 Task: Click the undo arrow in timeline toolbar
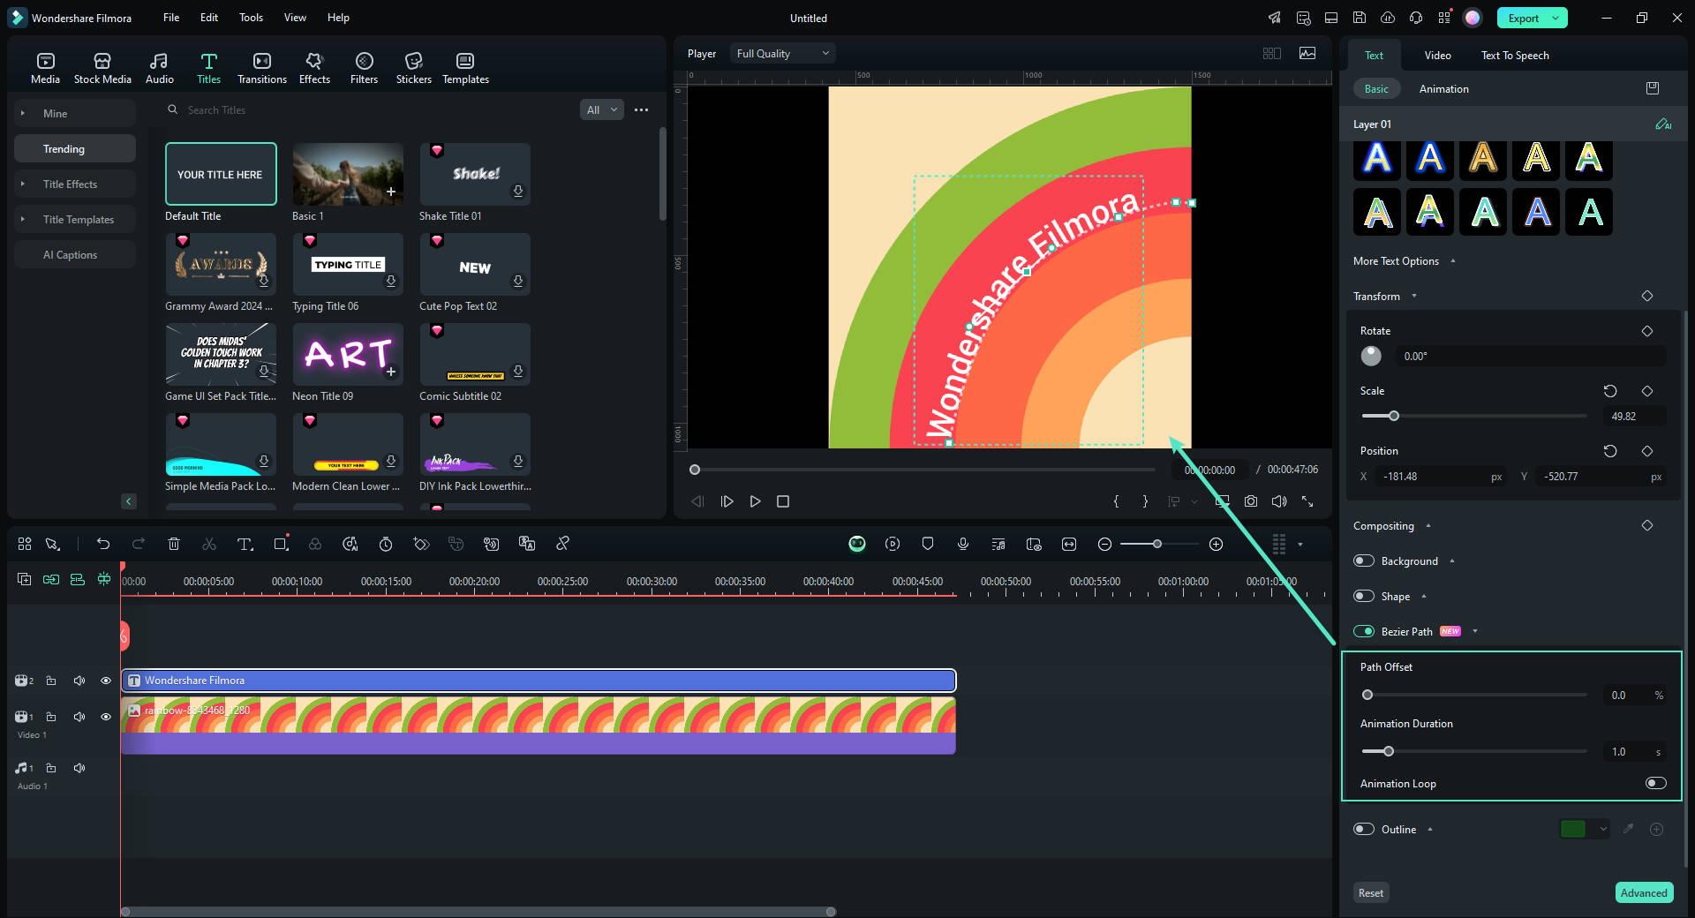click(x=103, y=544)
